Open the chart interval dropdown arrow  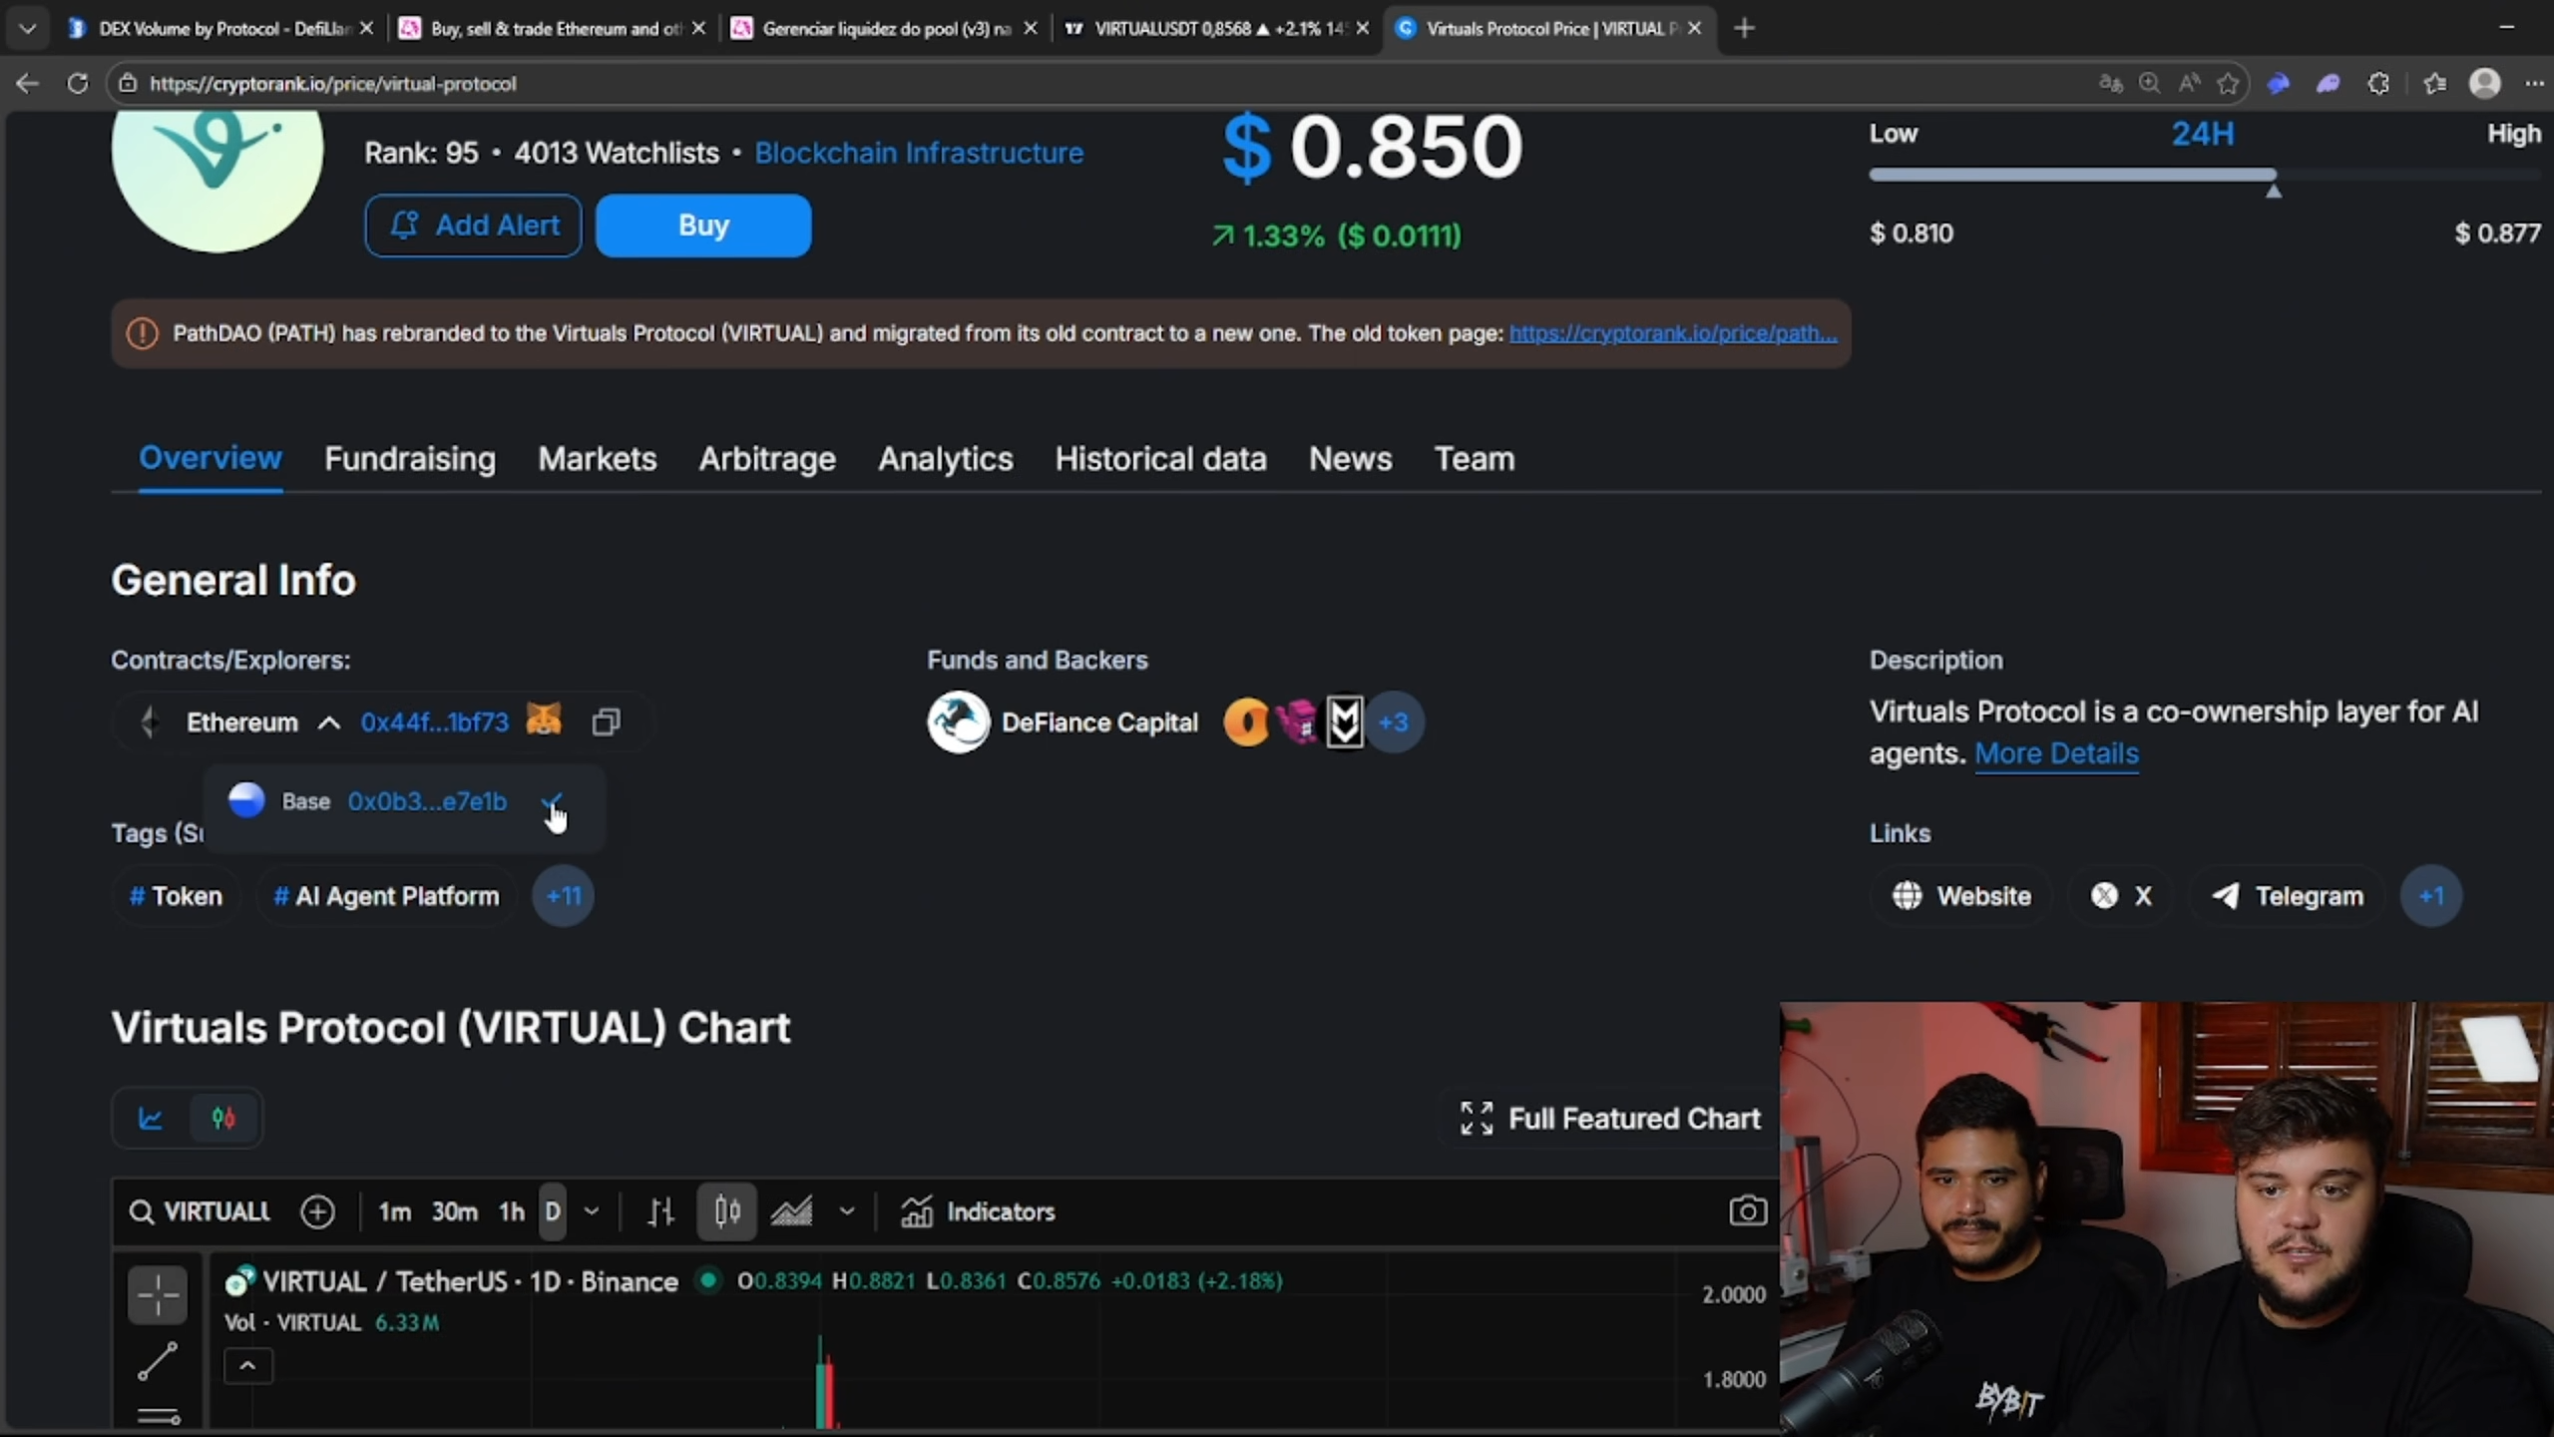pos(592,1212)
